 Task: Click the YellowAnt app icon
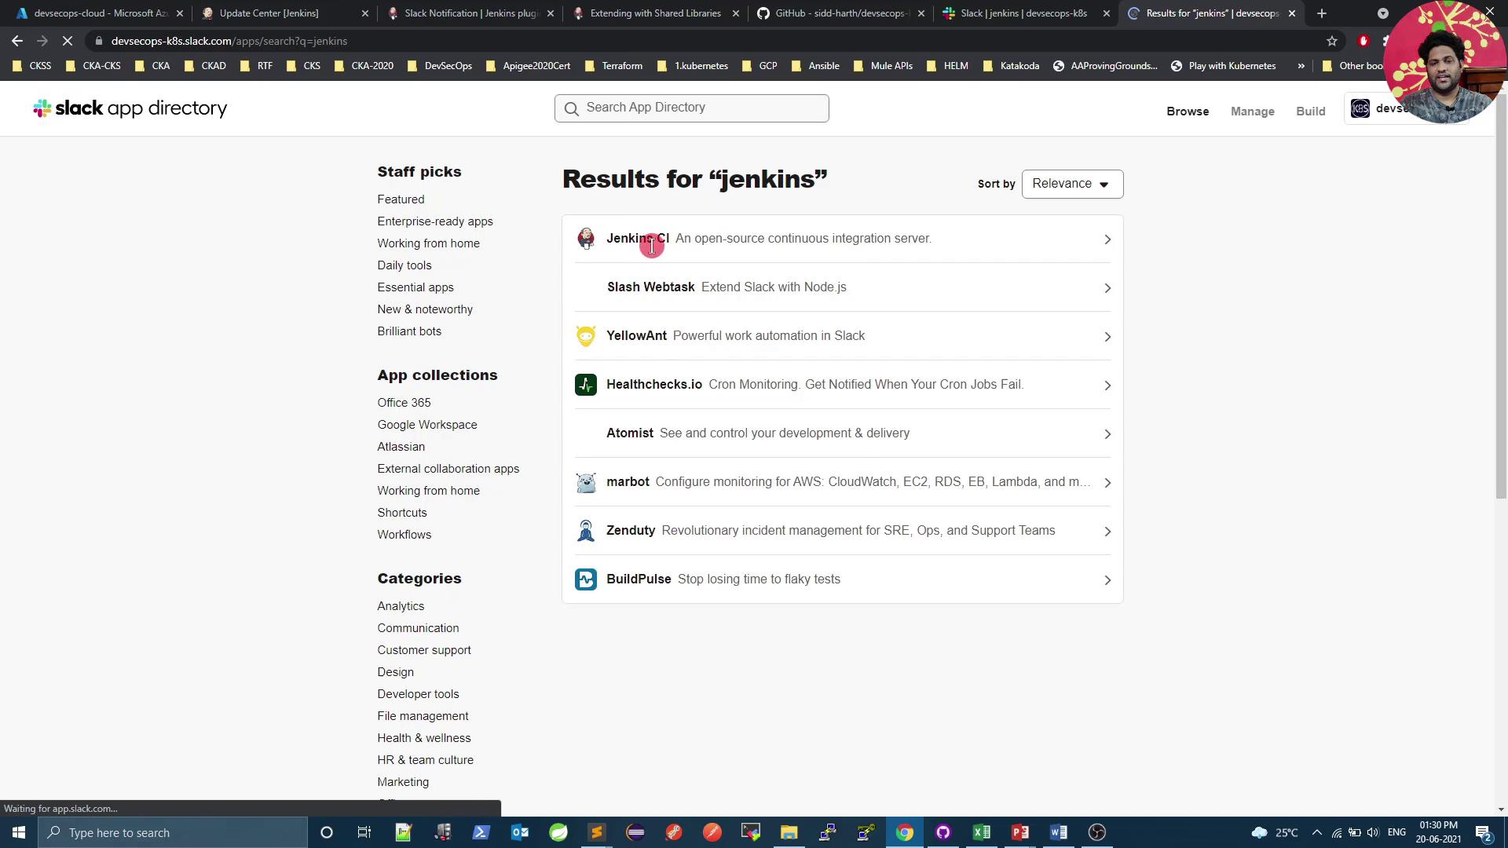click(586, 336)
